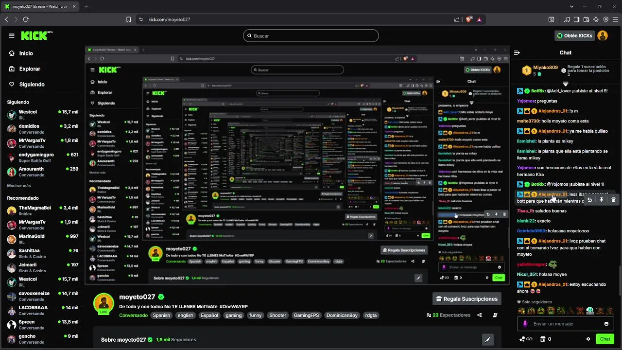Viewport: 622px width, 350px height.
Task: Open Brave Shields lion icon
Action: pyautogui.click(x=468, y=19)
